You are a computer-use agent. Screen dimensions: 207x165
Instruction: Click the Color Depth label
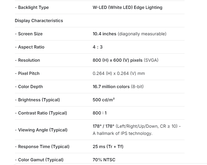tap(29, 87)
